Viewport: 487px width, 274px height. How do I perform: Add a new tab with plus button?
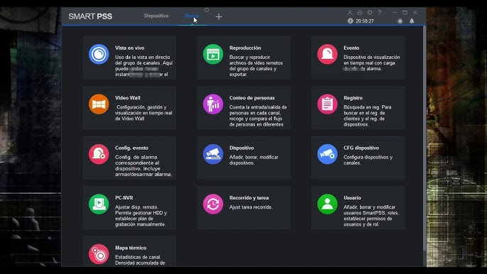coord(219,16)
